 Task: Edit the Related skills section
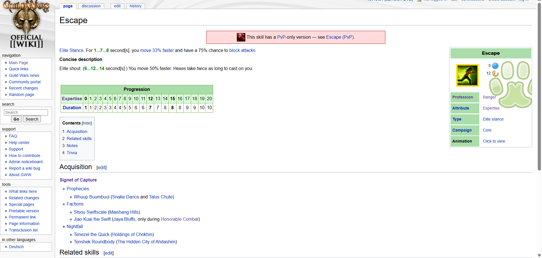(x=108, y=253)
